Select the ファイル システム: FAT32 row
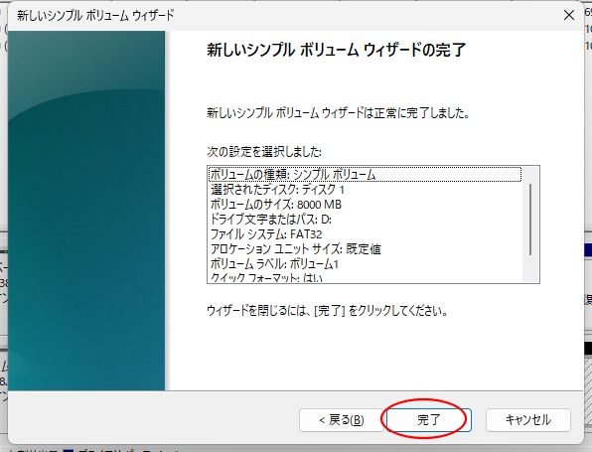 point(365,234)
